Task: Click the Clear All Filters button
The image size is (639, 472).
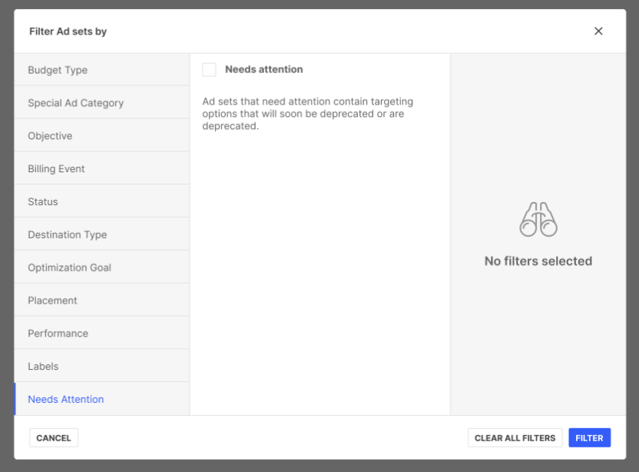Action: coord(515,438)
